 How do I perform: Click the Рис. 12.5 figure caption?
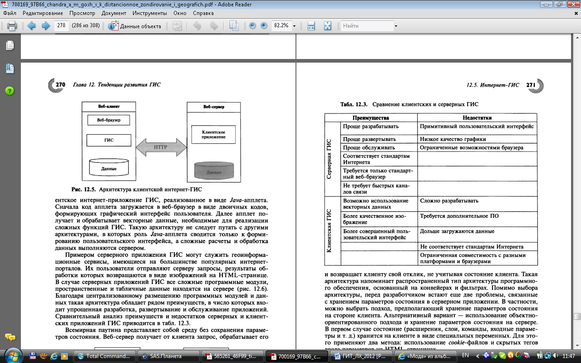(137, 189)
